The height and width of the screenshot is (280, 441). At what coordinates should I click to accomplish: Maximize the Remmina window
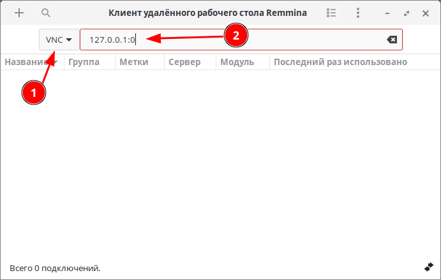(x=407, y=13)
